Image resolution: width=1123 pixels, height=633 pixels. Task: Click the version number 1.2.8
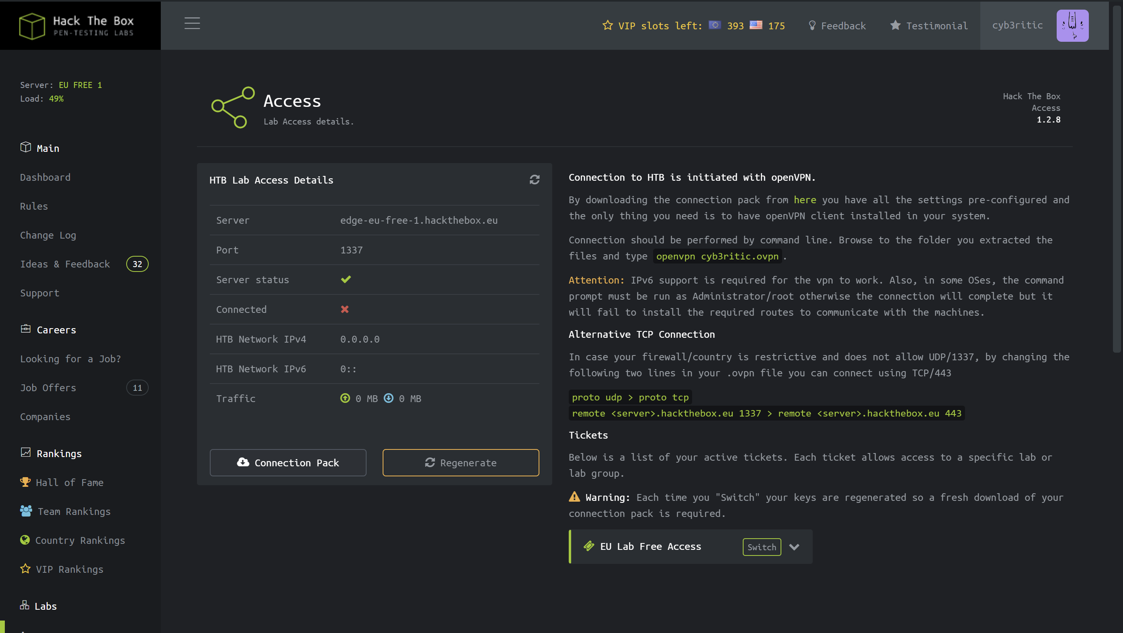pos(1049,119)
